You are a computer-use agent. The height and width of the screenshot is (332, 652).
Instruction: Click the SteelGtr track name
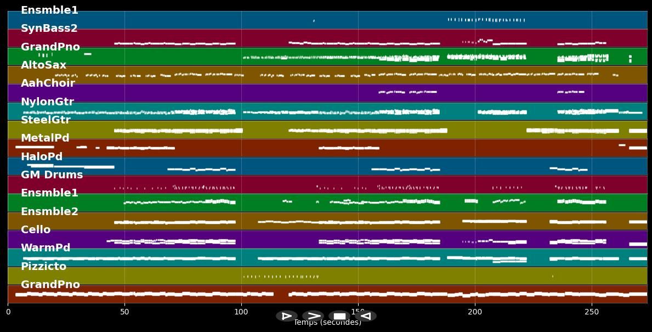click(46, 120)
